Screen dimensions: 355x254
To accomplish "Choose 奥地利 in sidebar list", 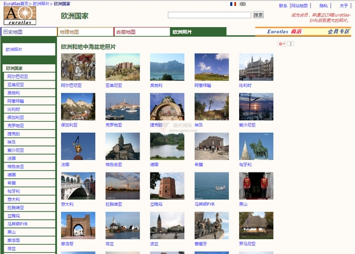I will click(x=30, y=93).
